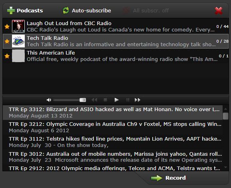
Task: Pause playback with the pause button
Action: pyautogui.click(x=128, y=100)
